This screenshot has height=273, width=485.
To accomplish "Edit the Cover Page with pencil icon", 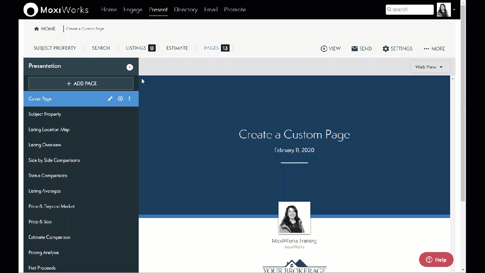I will (110, 99).
